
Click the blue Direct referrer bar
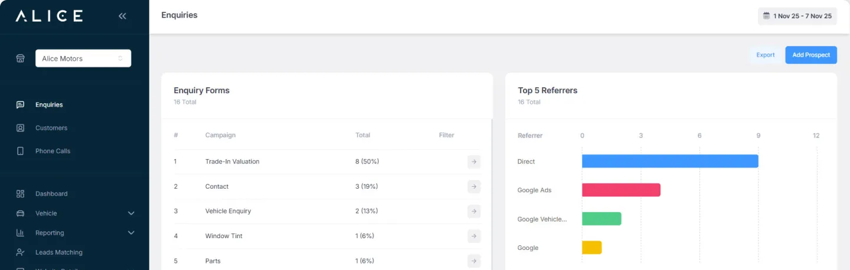pyautogui.click(x=670, y=161)
